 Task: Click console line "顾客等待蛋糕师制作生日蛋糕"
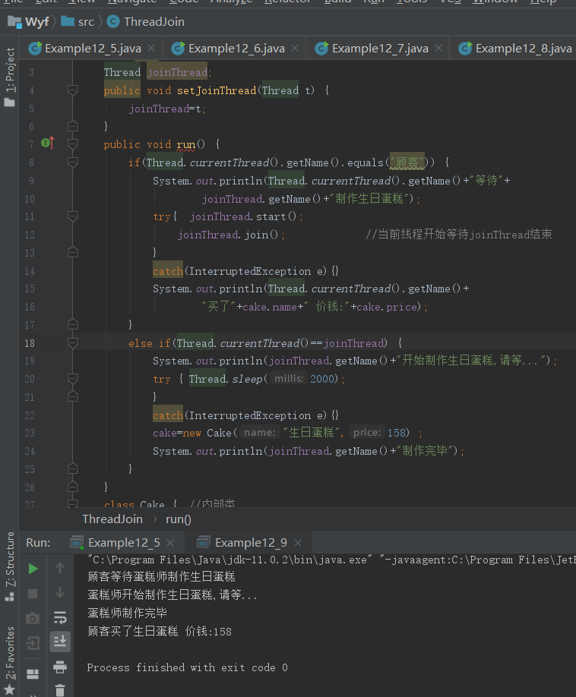click(161, 576)
